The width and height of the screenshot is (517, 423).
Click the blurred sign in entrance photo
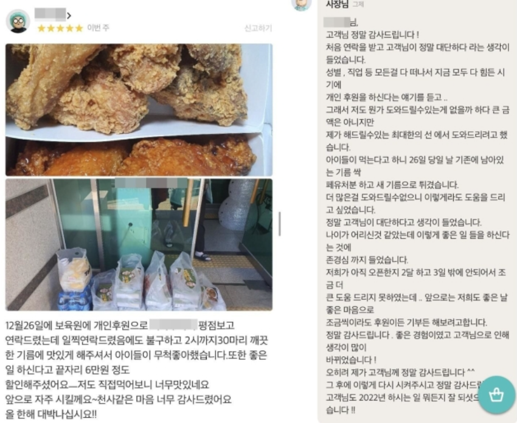click(151, 183)
